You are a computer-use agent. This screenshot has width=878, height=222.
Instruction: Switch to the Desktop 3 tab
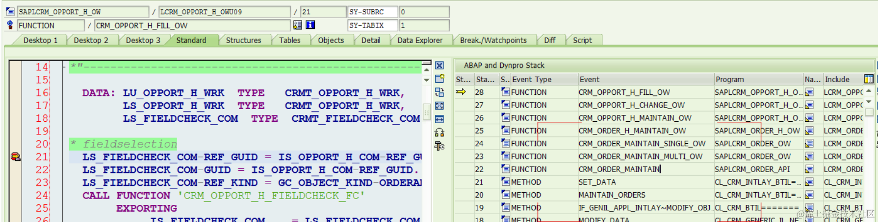click(x=143, y=40)
